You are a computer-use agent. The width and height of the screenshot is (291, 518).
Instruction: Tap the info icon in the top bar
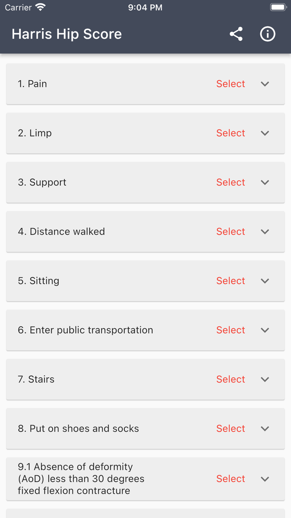(x=268, y=34)
